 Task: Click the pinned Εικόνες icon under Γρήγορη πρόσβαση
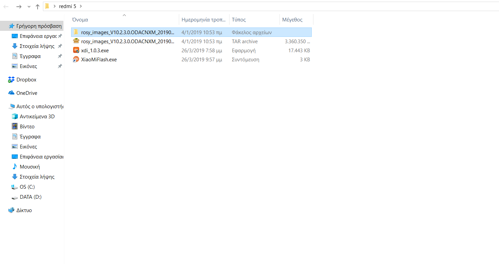pyautogui.click(x=14, y=66)
